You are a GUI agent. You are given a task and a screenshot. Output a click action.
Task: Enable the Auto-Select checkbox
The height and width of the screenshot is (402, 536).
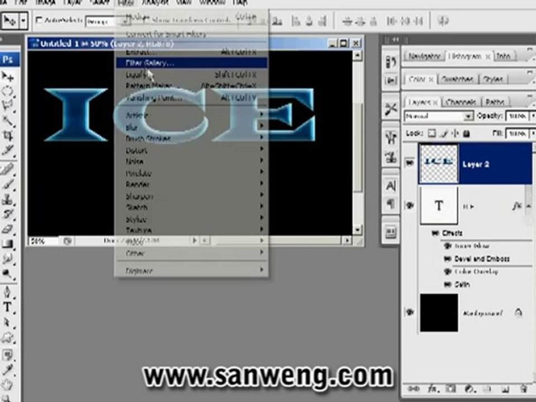39,21
